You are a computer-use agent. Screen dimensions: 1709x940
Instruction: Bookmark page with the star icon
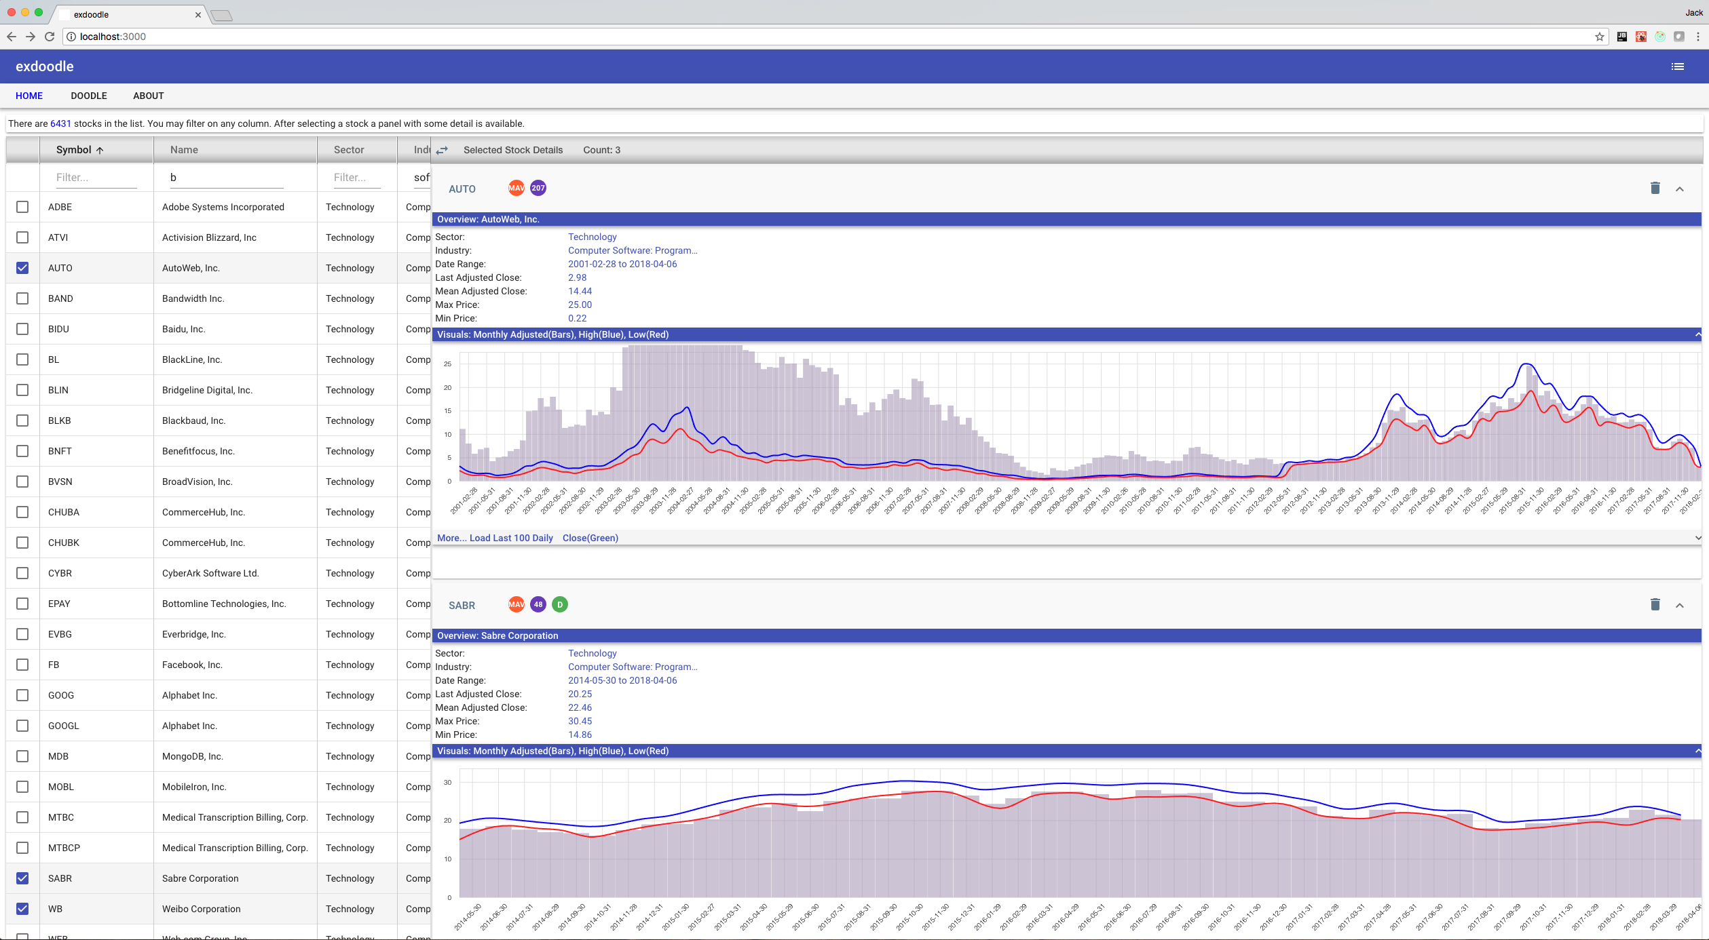1600,37
